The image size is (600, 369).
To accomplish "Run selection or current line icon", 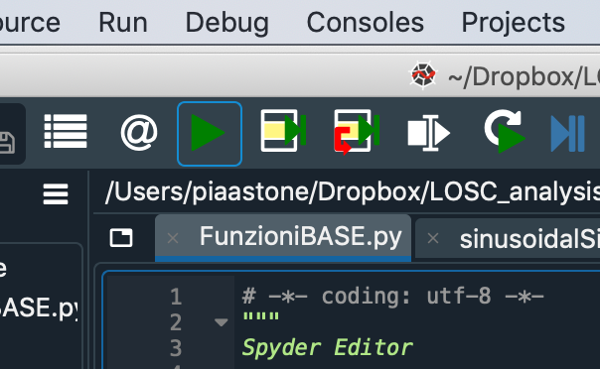I will [428, 133].
